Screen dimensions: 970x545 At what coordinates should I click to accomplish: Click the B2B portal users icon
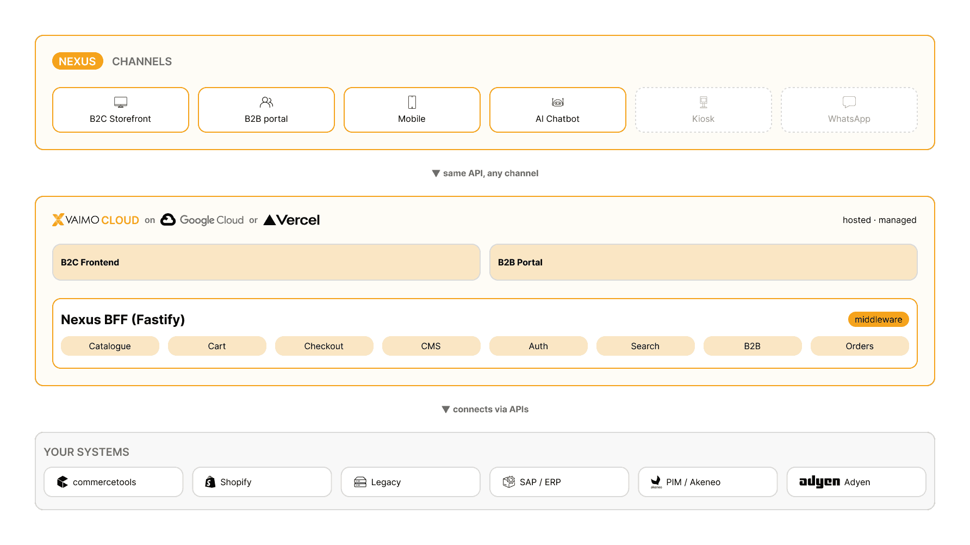(266, 102)
